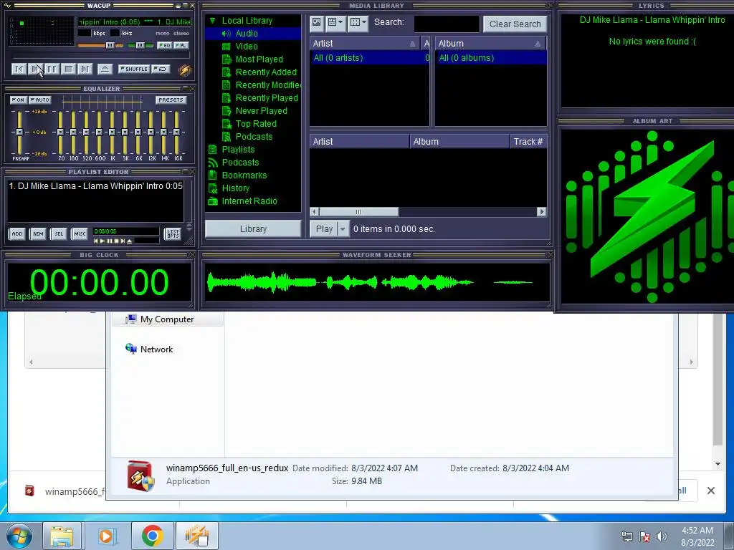Toggle album art view icon in library toolbar
Viewport: 734px width, 550px height.
coord(317,22)
